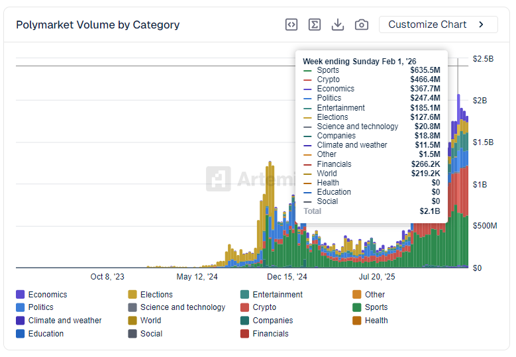Click the embed code icon
The height and width of the screenshot is (357, 516).
pyautogui.click(x=291, y=25)
